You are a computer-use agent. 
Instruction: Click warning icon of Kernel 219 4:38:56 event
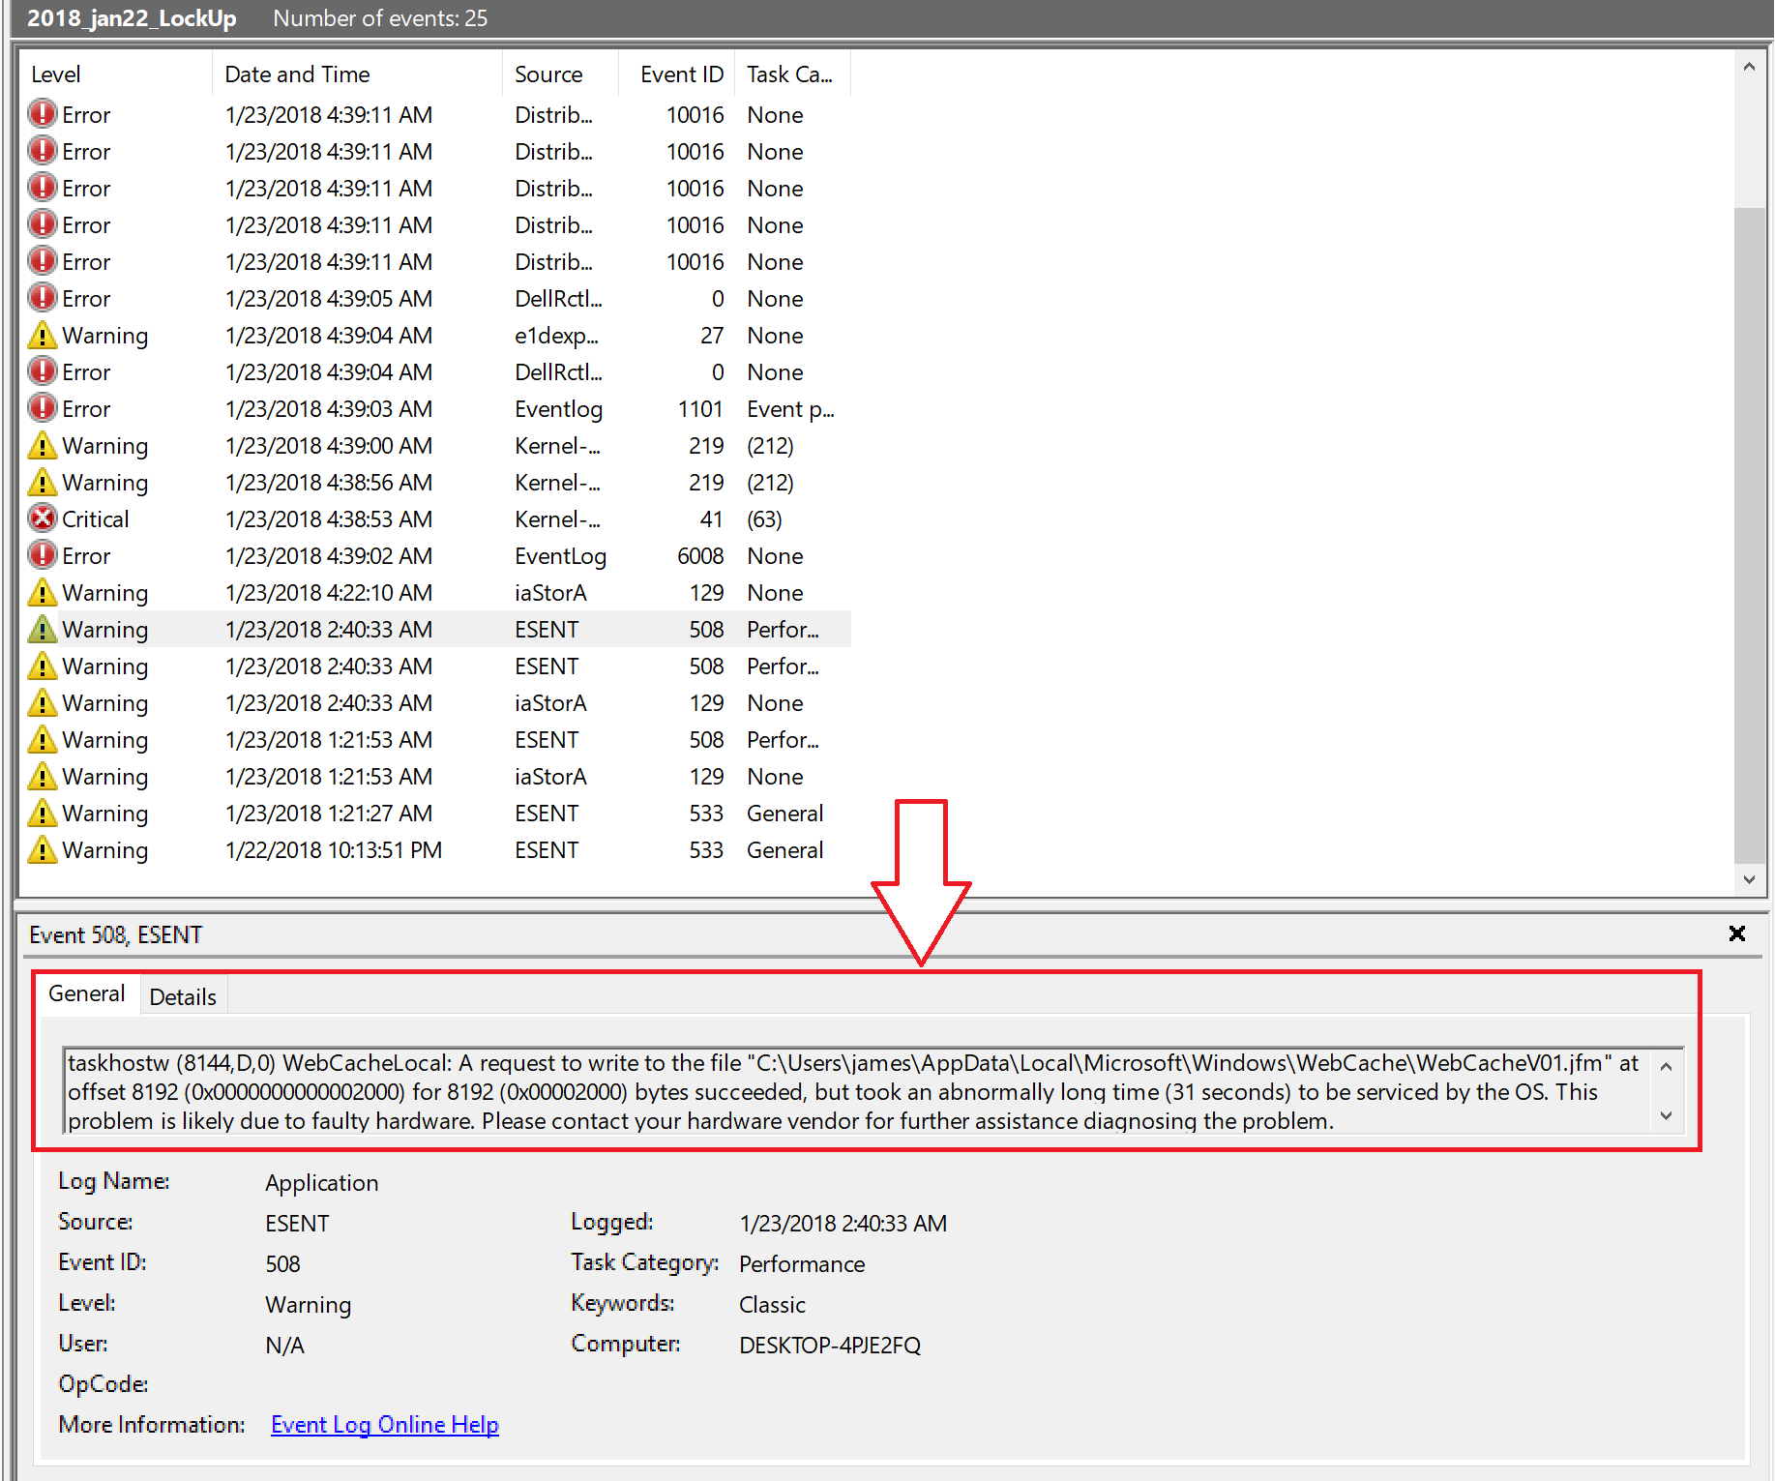coord(43,483)
